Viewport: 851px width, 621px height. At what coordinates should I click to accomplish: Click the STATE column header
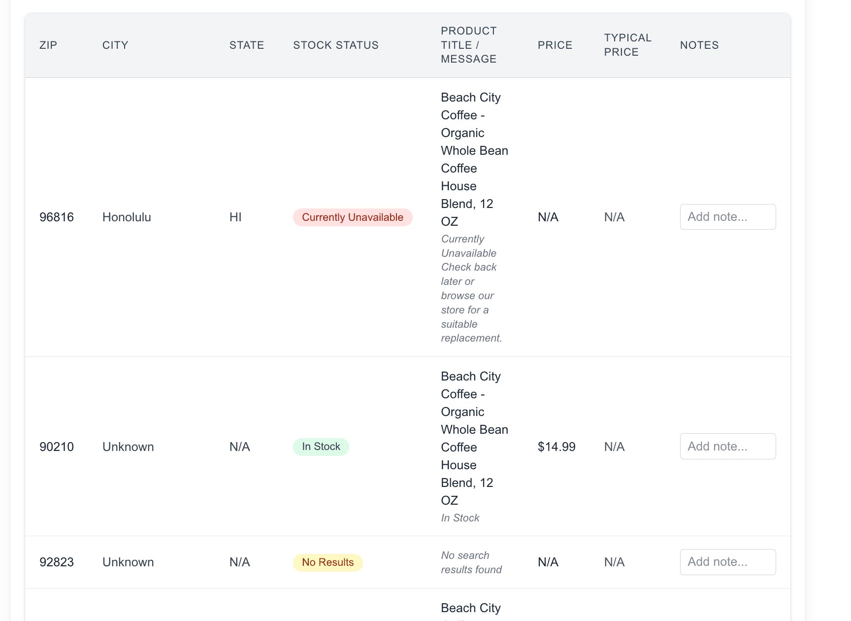pos(247,45)
